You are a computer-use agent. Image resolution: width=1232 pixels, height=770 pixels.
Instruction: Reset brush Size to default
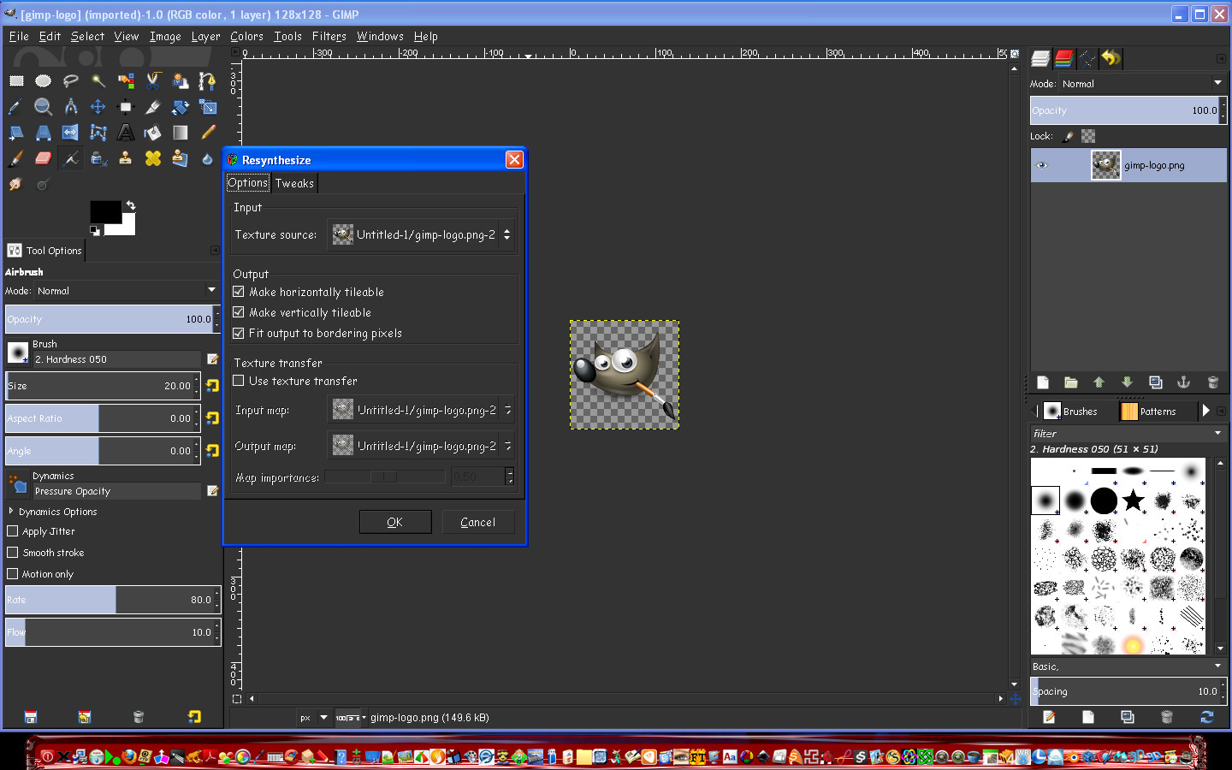[212, 386]
